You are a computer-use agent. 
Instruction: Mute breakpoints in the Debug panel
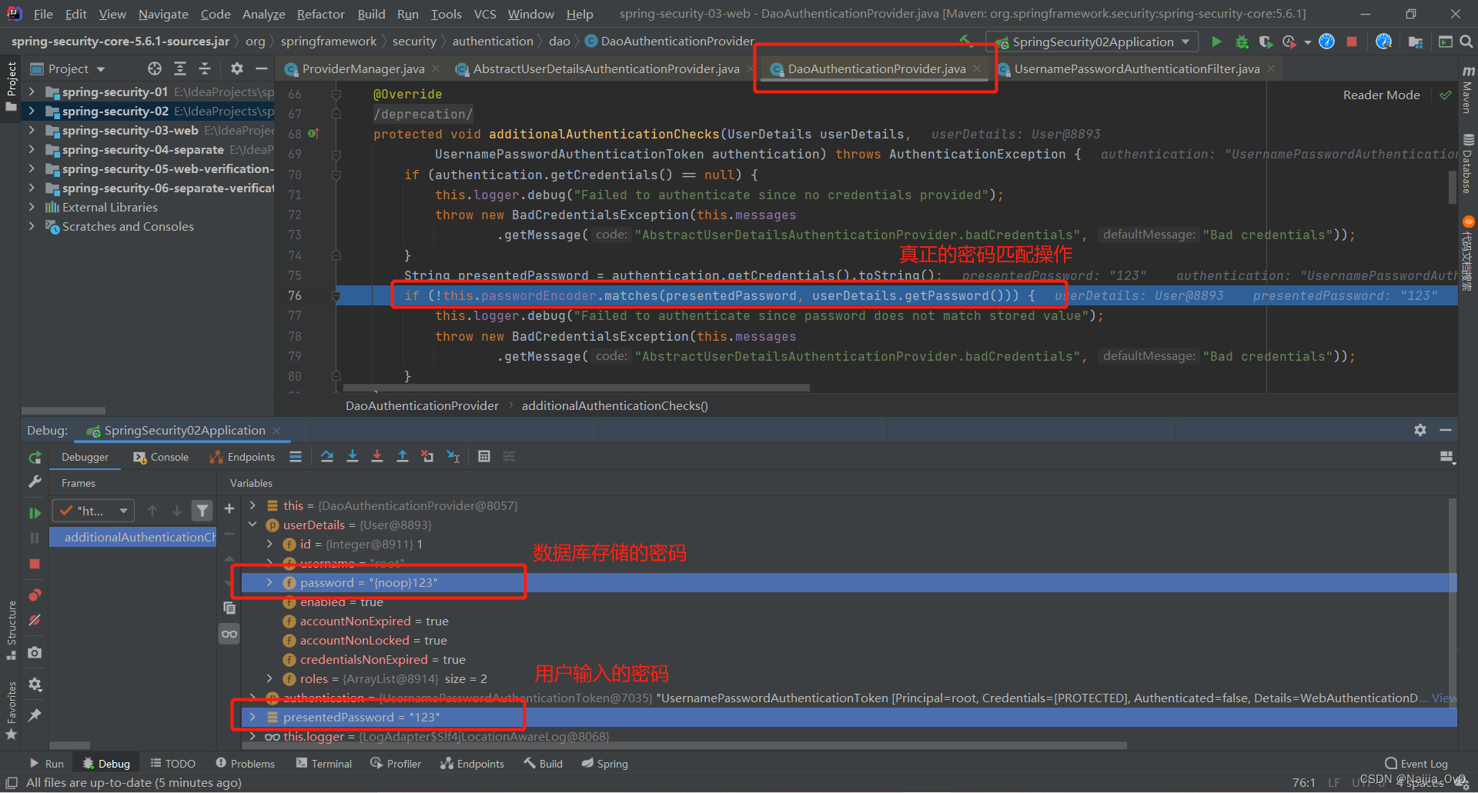tap(35, 620)
